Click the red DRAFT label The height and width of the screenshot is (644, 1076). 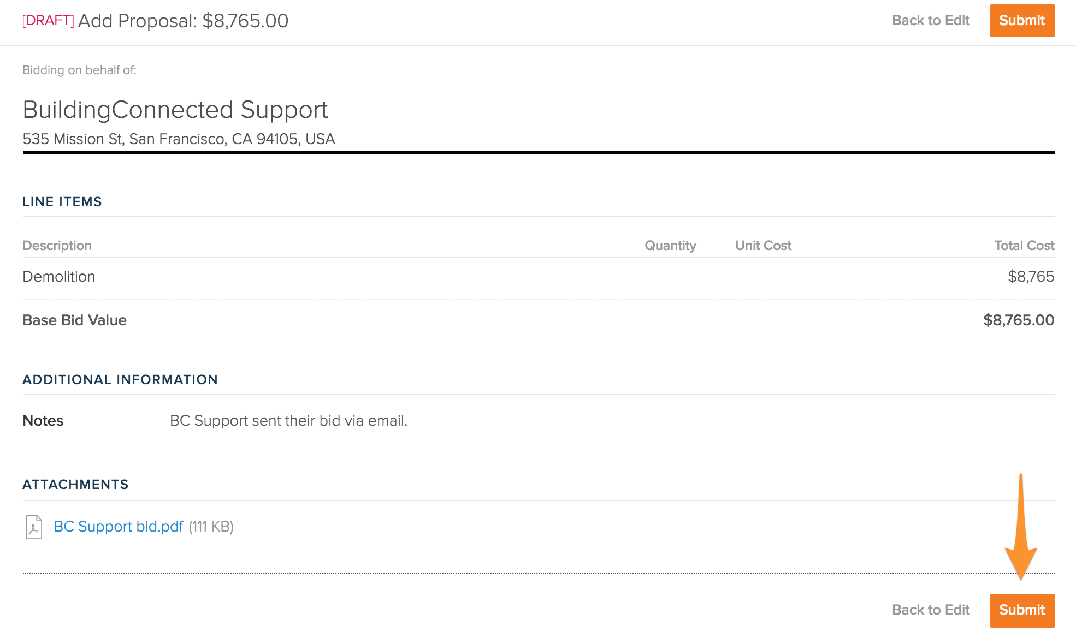[x=48, y=21]
